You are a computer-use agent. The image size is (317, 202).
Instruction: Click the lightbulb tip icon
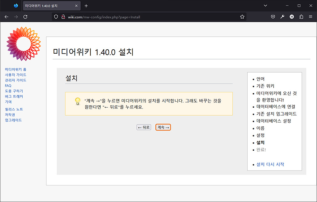pyautogui.click(x=78, y=101)
